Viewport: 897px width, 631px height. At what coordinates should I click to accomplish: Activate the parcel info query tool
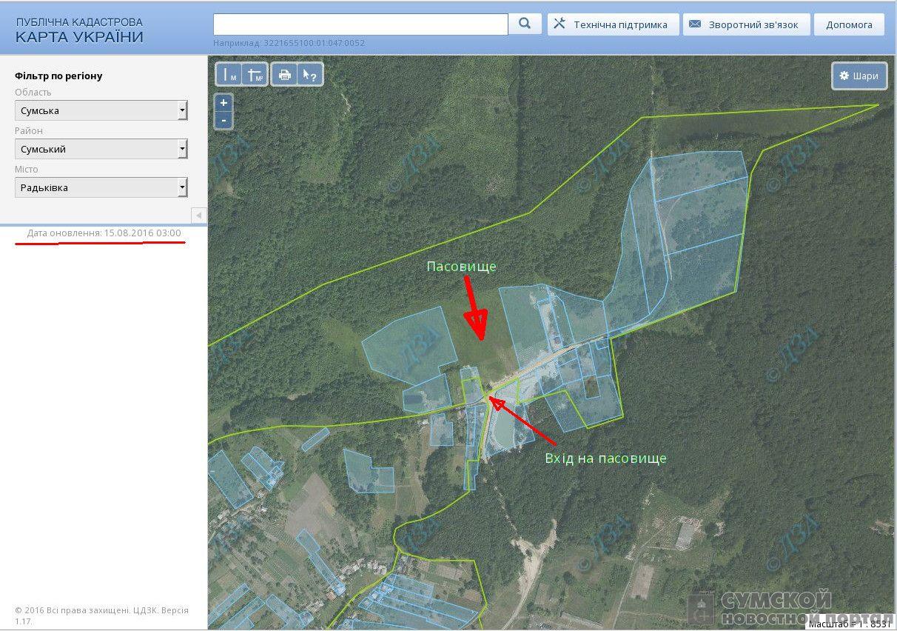(310, 75)
